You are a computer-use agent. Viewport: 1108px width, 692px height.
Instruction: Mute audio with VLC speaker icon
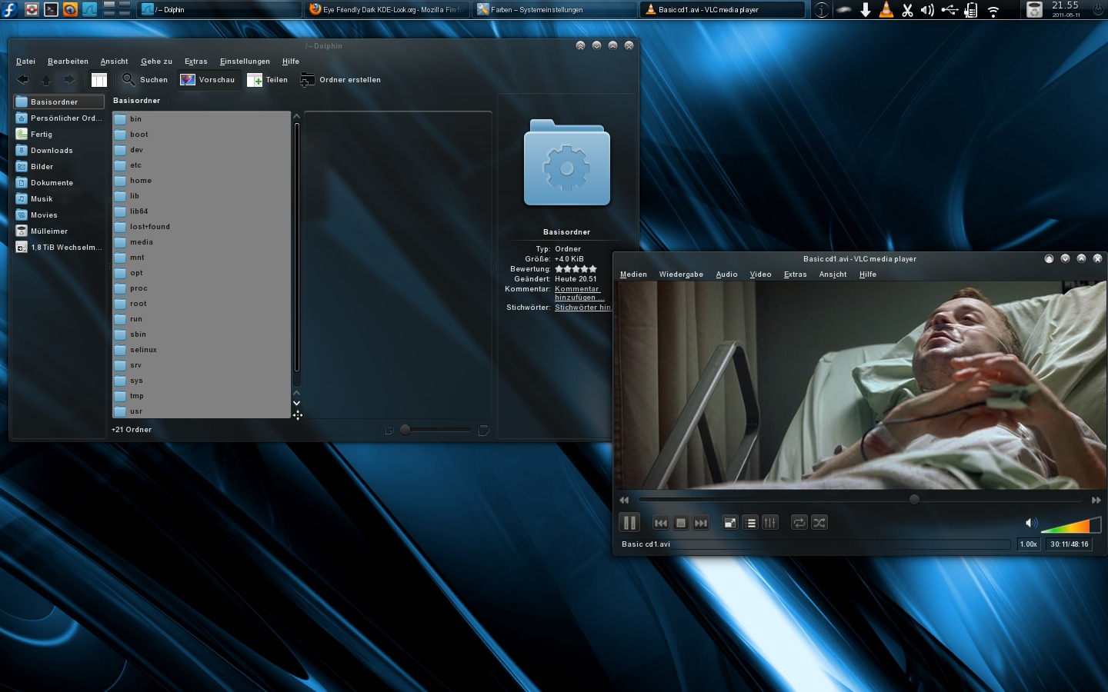(x=1031, y=523)
